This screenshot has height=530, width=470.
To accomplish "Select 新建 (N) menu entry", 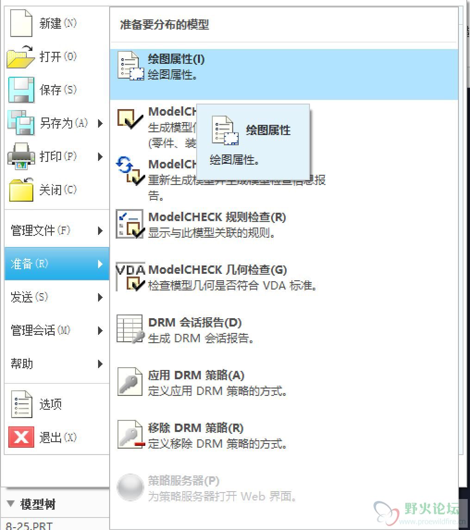I will [x=58, y=23].
